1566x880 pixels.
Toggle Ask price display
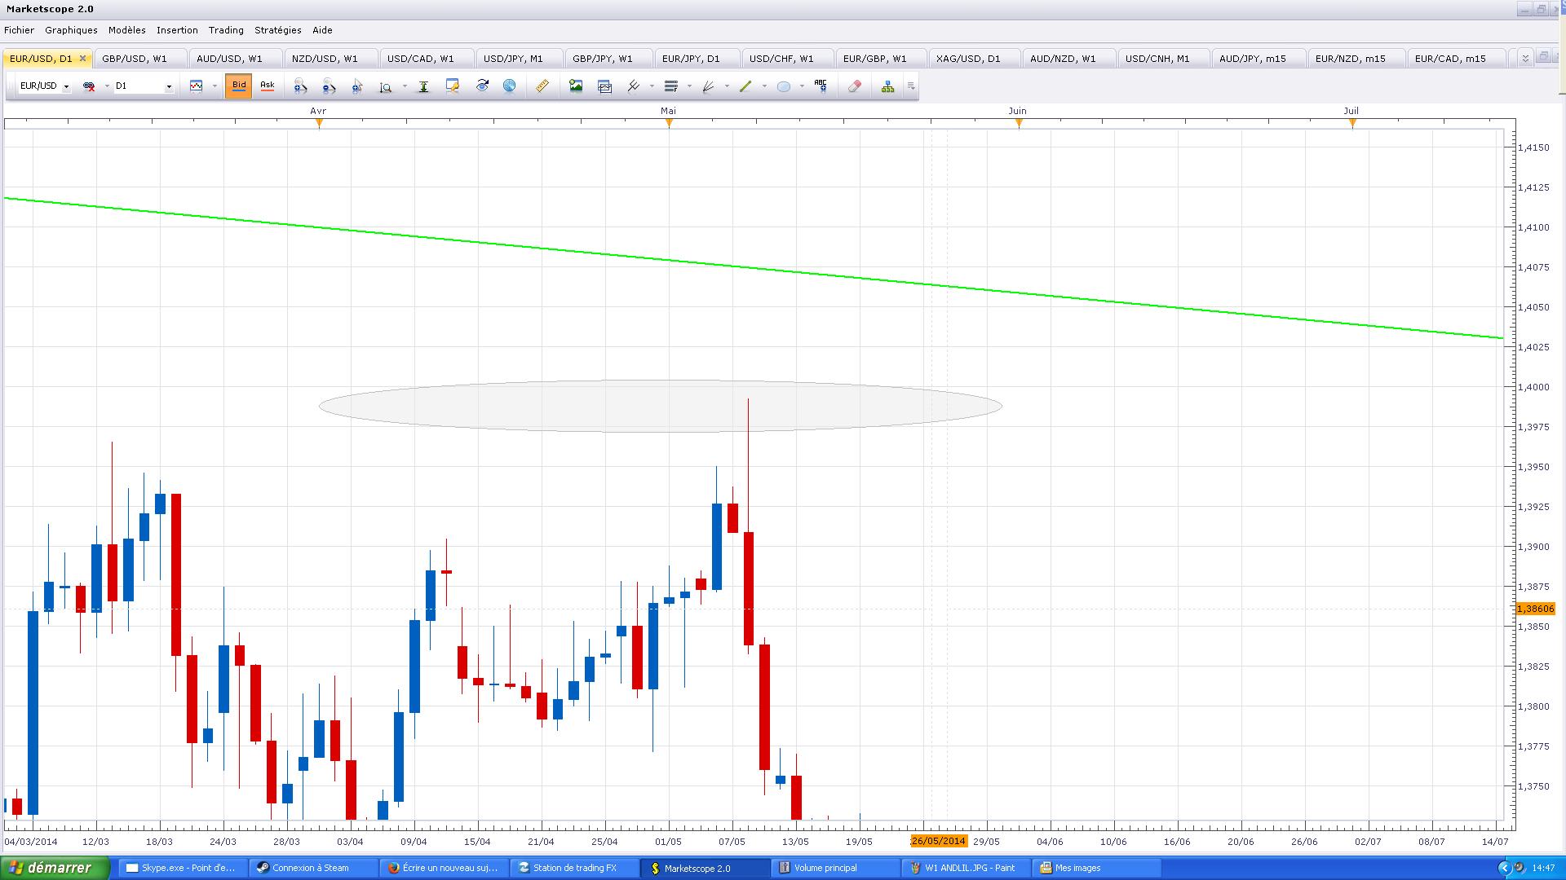[267, 86]
